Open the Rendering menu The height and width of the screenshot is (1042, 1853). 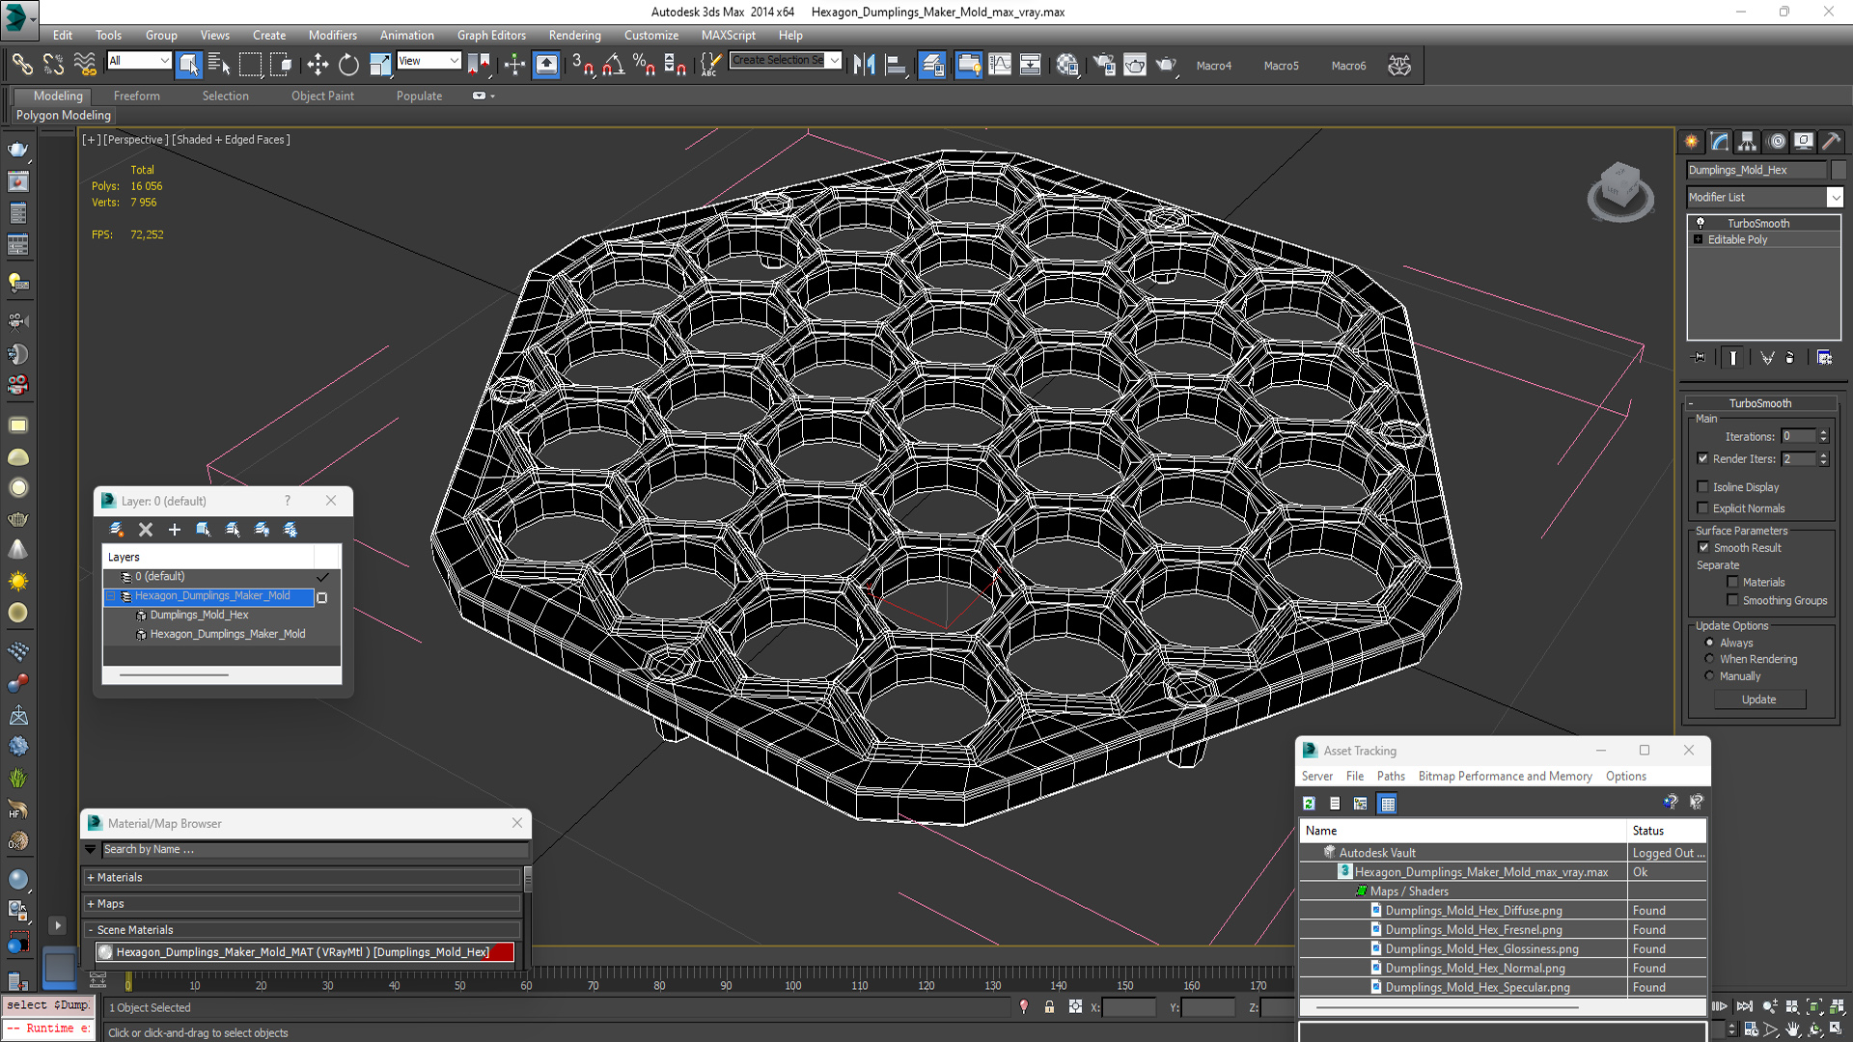(574, 35)
